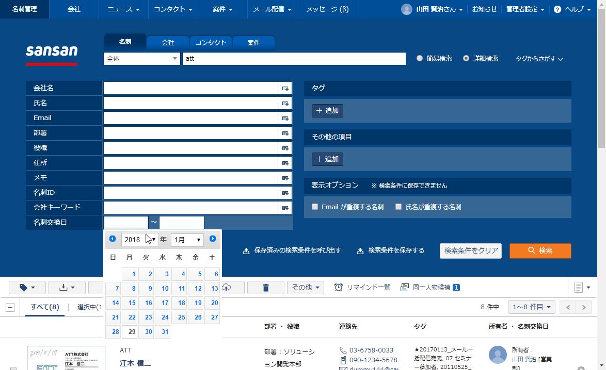The width and height of the screenshot is (606, 370).
Task: Select 詳細検索 radio button
Action: tap(466, 58)
